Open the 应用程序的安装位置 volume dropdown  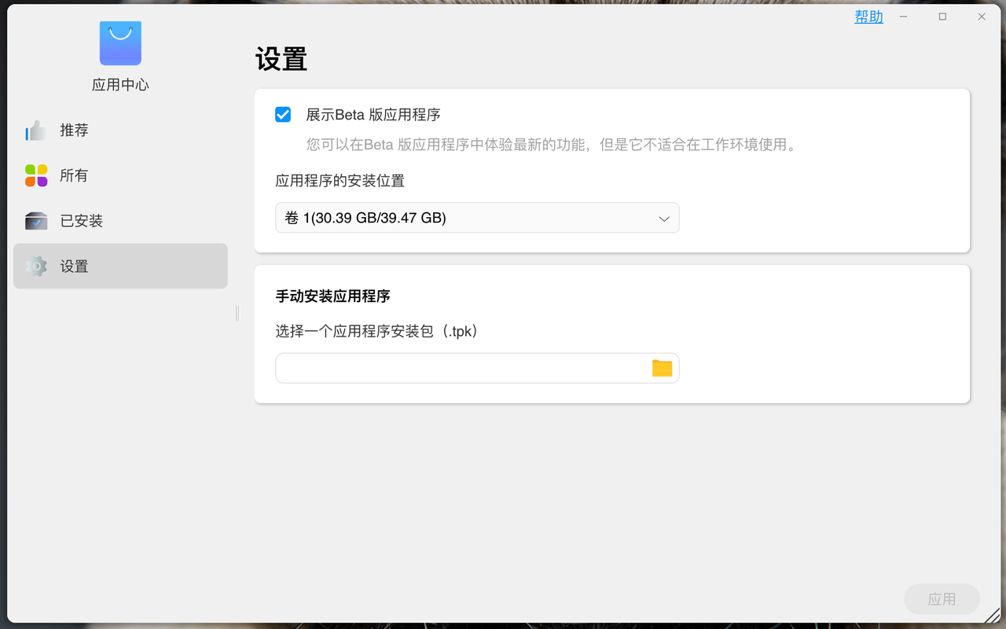pyautogui.click(x=476, y=218)
